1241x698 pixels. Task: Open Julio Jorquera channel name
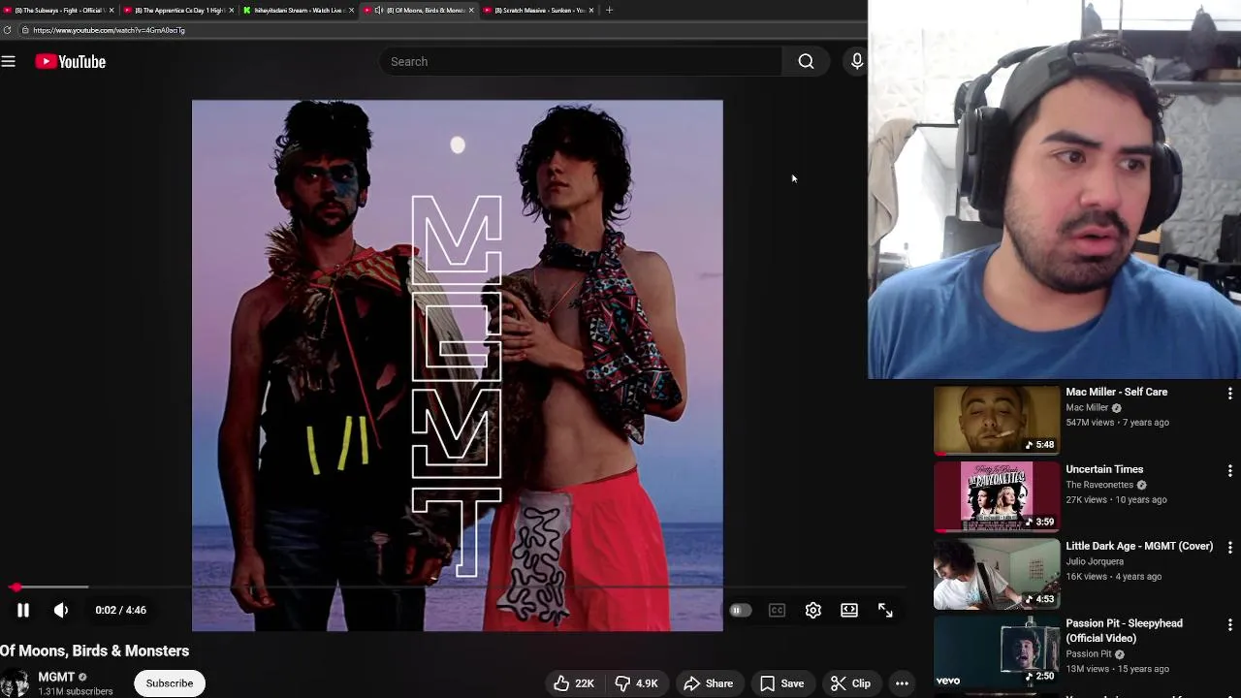click(1095, 561)
